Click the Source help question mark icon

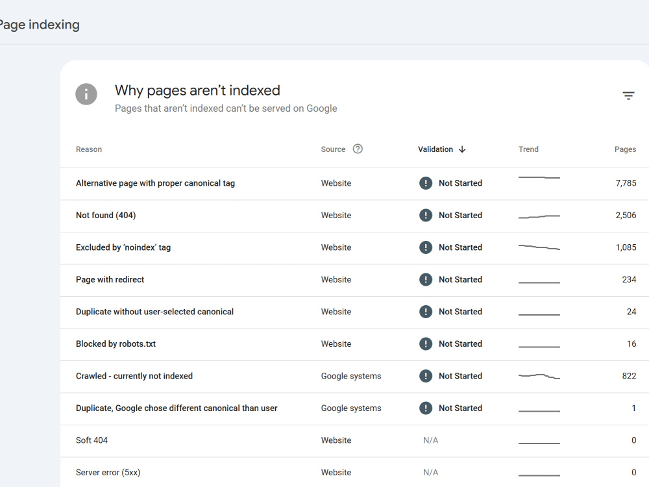tap(358, 149)
